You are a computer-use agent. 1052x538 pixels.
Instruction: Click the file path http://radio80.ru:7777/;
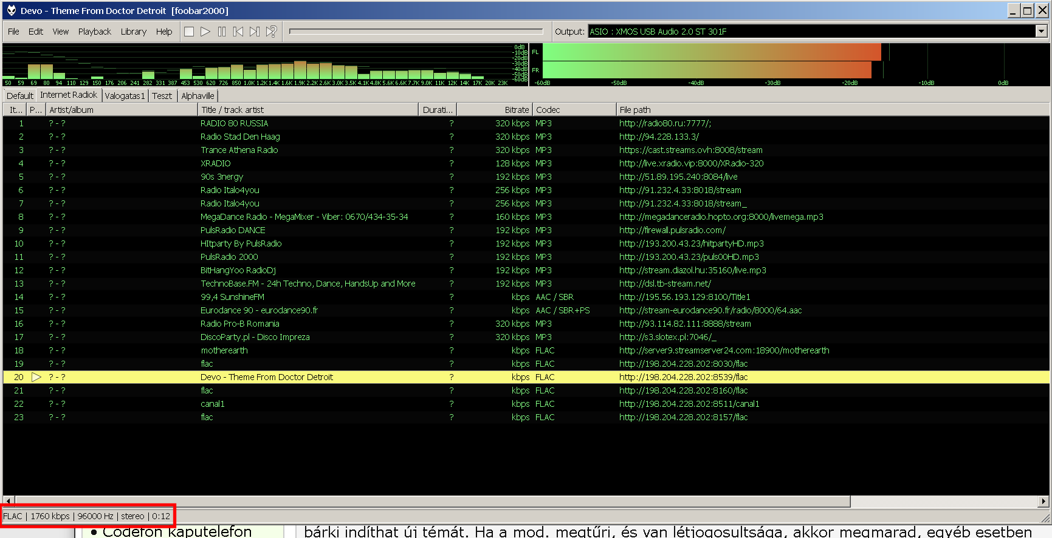(665, 123)
